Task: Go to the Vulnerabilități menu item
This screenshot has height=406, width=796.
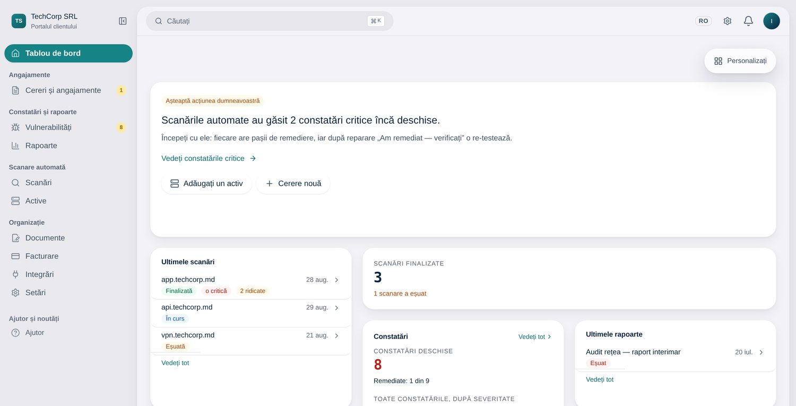Action: pyautogui.click(x=68, y=127)
